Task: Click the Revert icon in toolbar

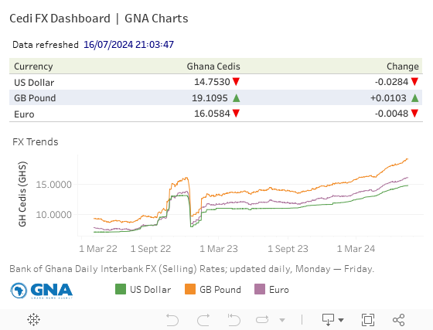Action: (234, 320)
